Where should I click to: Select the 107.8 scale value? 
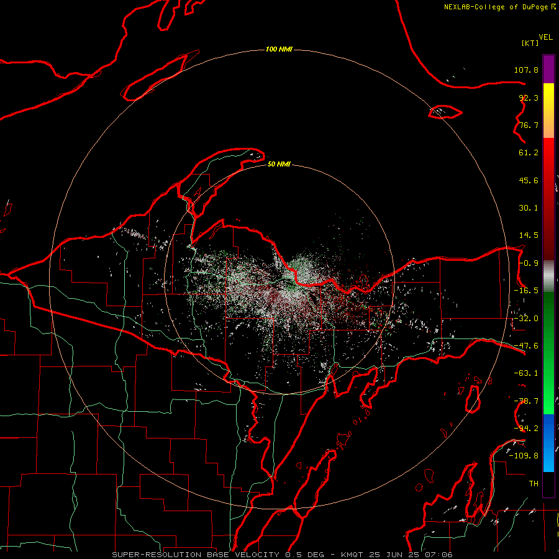tap(526, 70)
